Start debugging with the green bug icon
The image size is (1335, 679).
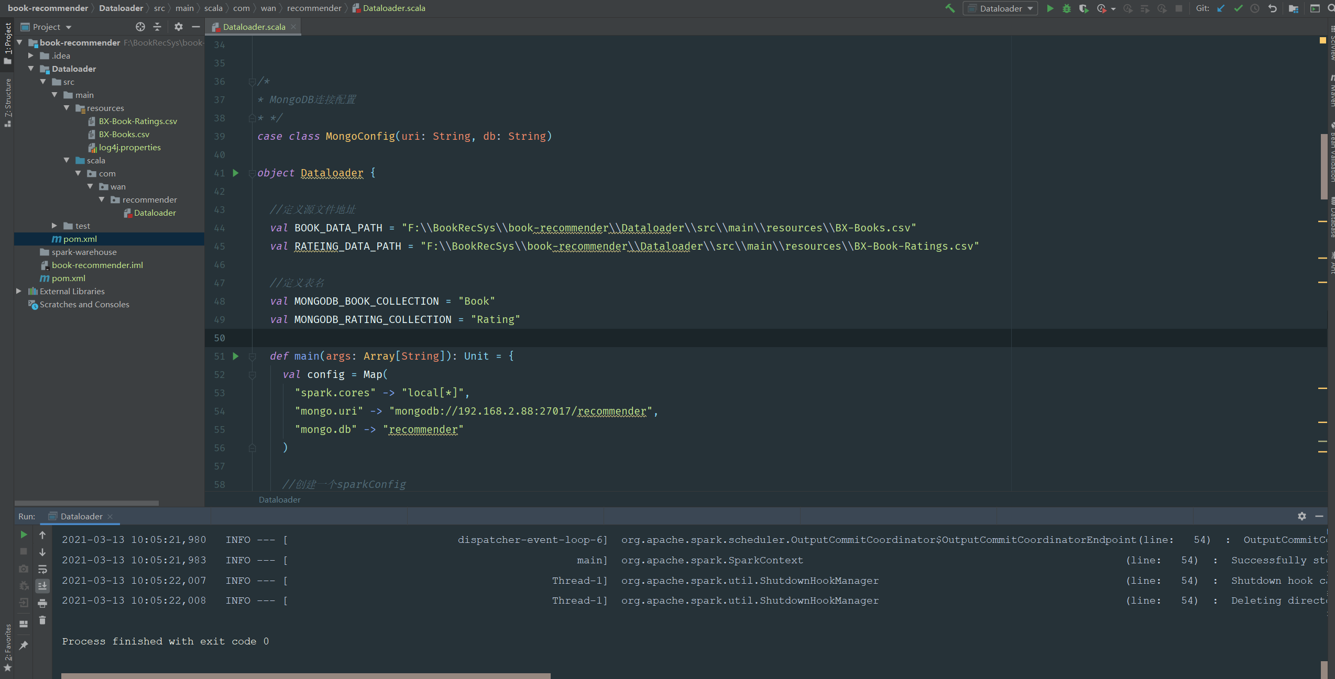(x=1067, y=8)
